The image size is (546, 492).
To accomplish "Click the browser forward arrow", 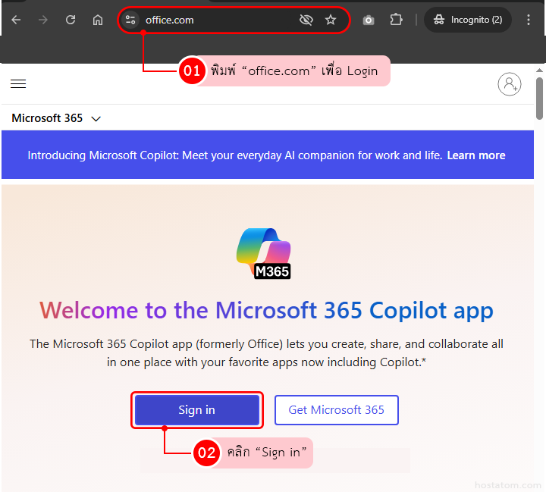I will pyautogui.click(x=43, y=20).
